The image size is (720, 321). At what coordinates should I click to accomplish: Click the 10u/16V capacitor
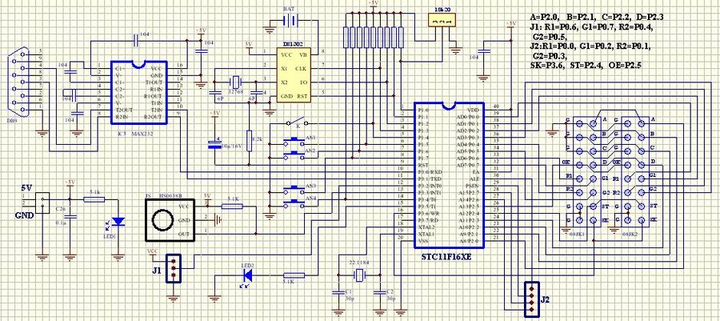pyautogui.click(x=214, y=144)
